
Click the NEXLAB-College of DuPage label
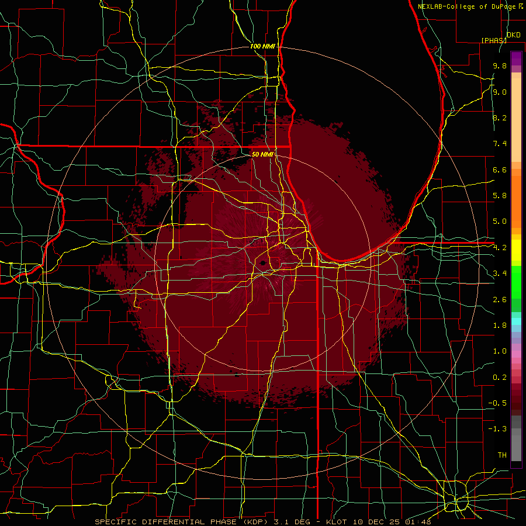(468, 6)
